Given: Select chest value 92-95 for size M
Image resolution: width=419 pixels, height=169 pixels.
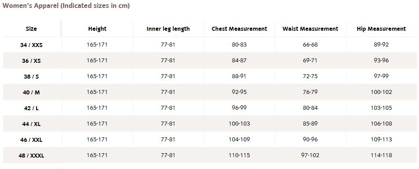Looking at the screenshot, I should (239, 92).
